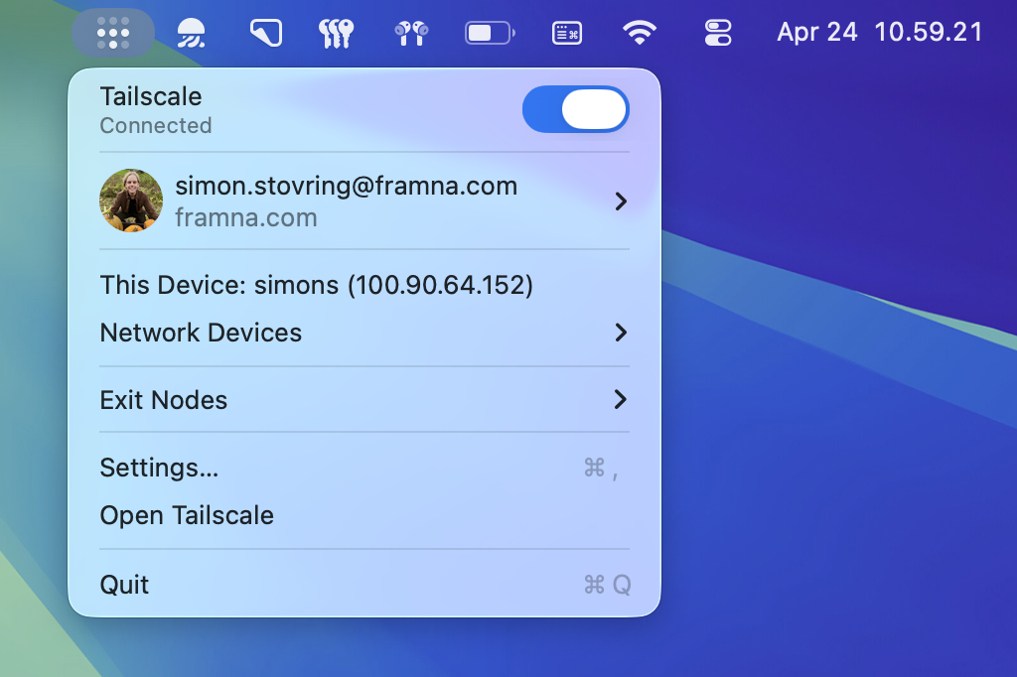Click This Device: simons entry

[316, 285]
